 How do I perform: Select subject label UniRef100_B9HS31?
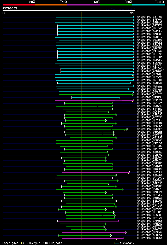coord(150,83)
